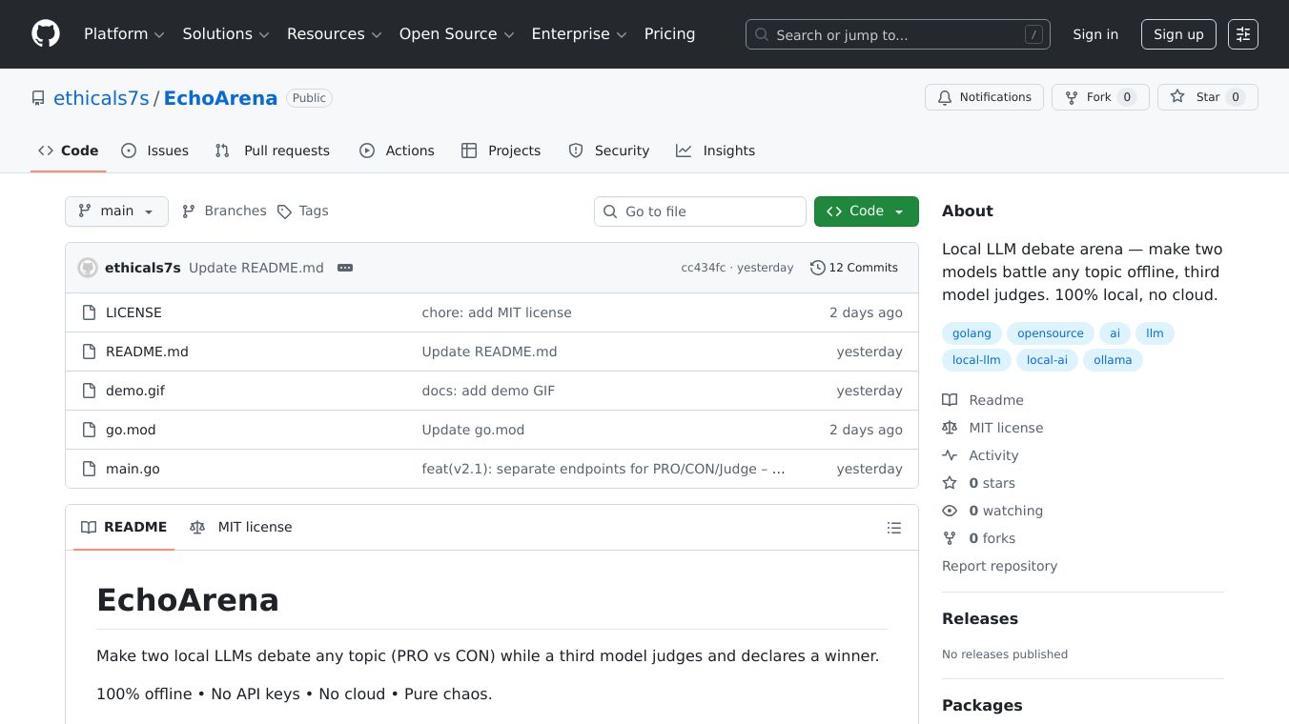Screen dimensions: 1289x724
Task: Expand the main branch dropdown
Action: [116, 211]
